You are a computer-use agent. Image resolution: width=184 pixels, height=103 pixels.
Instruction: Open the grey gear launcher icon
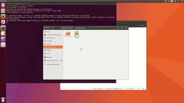click(3, 45)
